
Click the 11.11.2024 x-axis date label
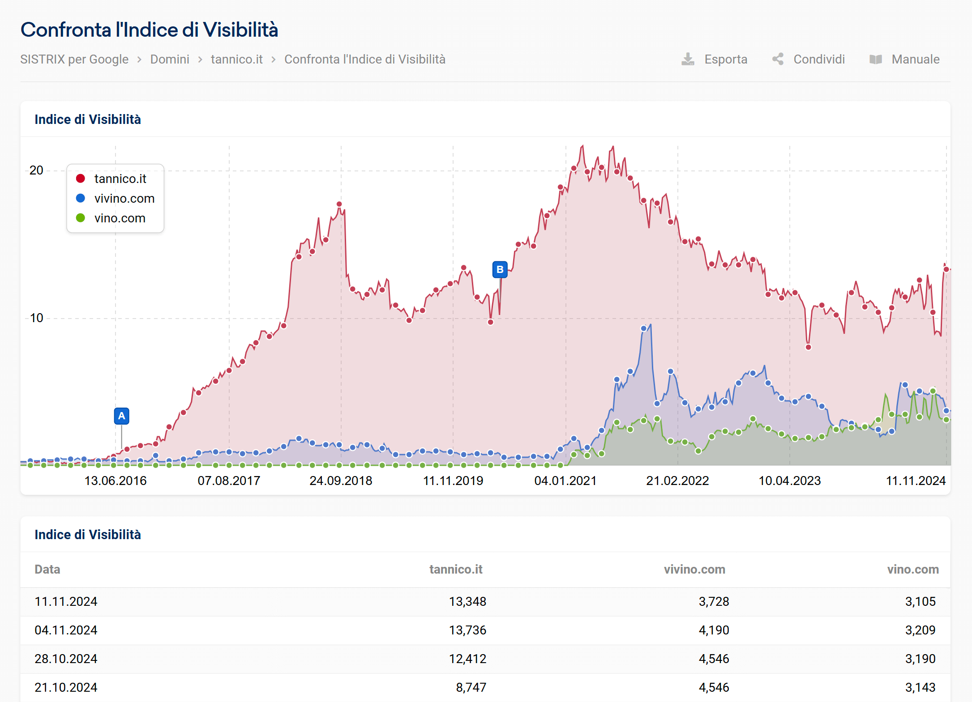tap(916, 481)
